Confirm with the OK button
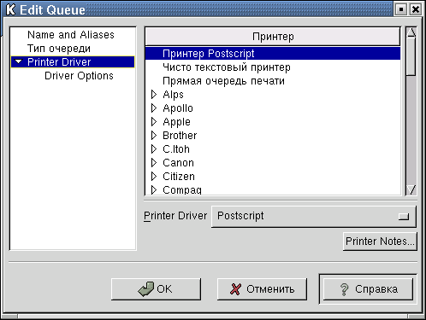 point(156,289)
